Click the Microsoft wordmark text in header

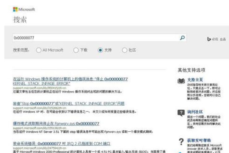coord(27,10)
